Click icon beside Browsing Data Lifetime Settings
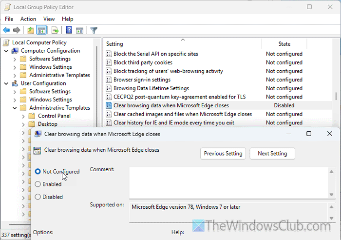Screen dimensions: 341x240 tap(109, 88)
